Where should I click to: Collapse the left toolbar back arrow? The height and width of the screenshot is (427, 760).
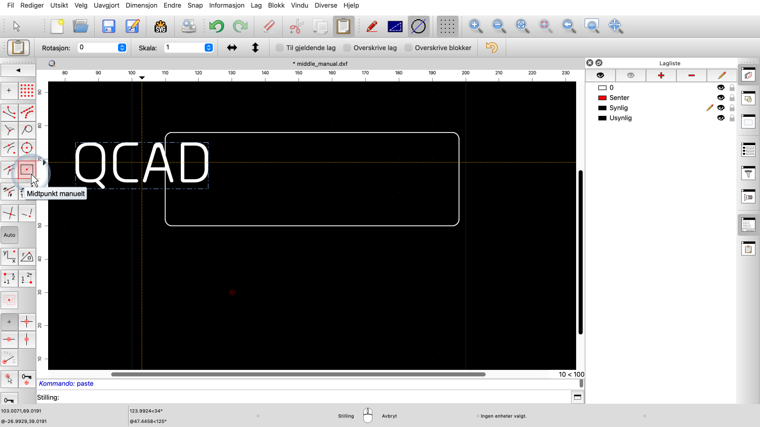click(18, 70)
